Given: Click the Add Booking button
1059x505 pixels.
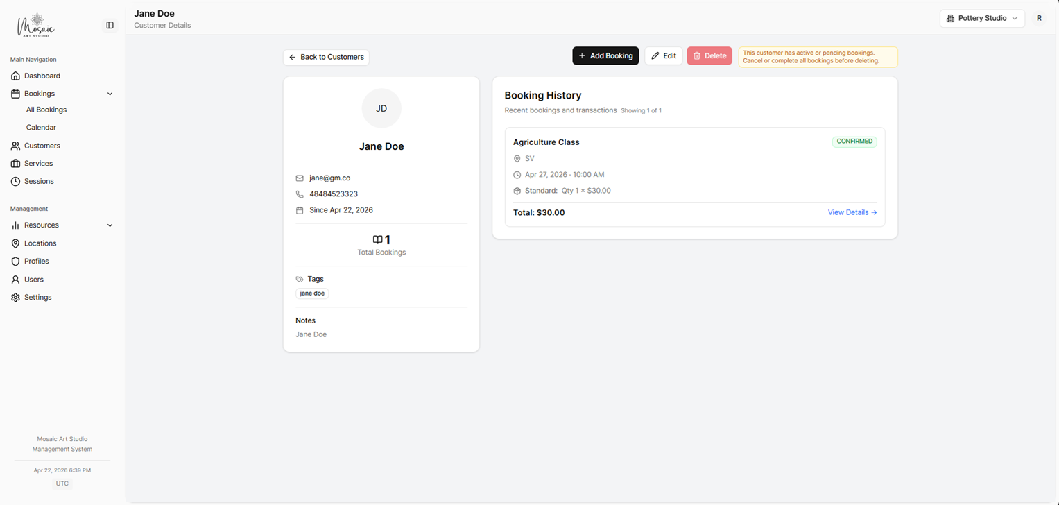Looking at the screenshot, I should coord(605,55).
